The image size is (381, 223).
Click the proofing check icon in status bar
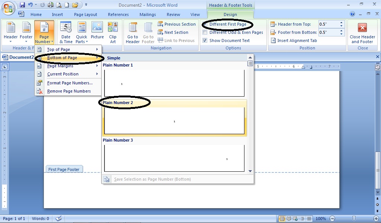[x=58, y=219]
